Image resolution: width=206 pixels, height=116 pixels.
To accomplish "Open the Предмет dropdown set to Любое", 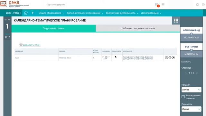I will pyautogui.click(x=191, y=90).
